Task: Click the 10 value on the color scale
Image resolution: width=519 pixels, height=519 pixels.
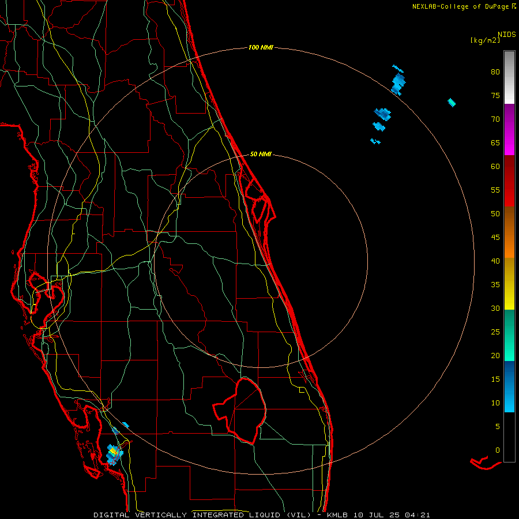Action: tap(495, 403)
